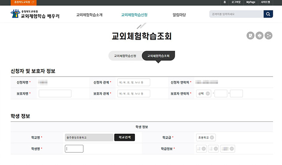Screen dimensions: 282x165
Task: Focus the last 보호자 연락처 number field
Action: click(236, 94)
